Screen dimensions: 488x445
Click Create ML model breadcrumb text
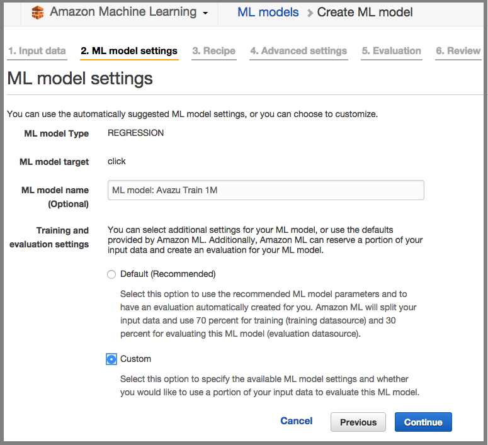pyautogui.click(x=365, y=13)
